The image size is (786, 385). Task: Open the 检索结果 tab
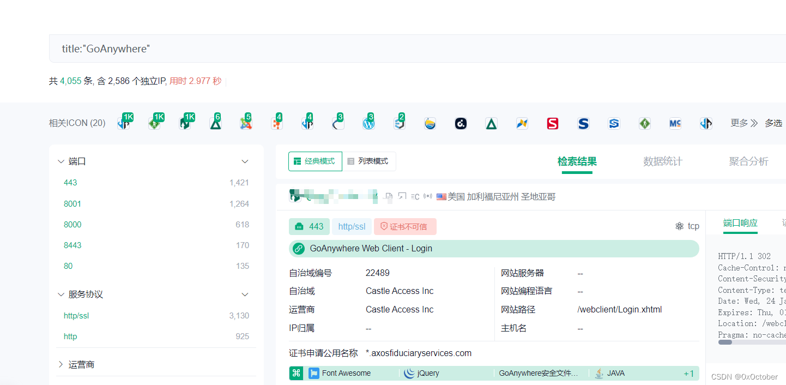click(577, 161)
